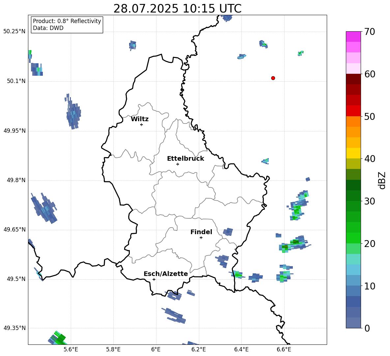Click the 50.1°N latitude label
This screenshot has height=356, width=390.
click(16, 81)
